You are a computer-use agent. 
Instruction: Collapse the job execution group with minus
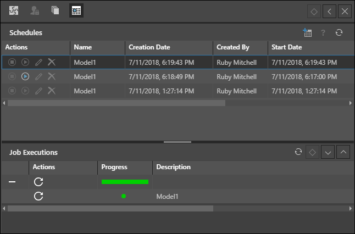point(12,182)
